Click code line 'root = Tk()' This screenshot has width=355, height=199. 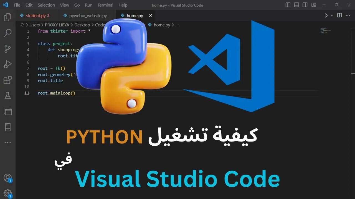point(51,68)
